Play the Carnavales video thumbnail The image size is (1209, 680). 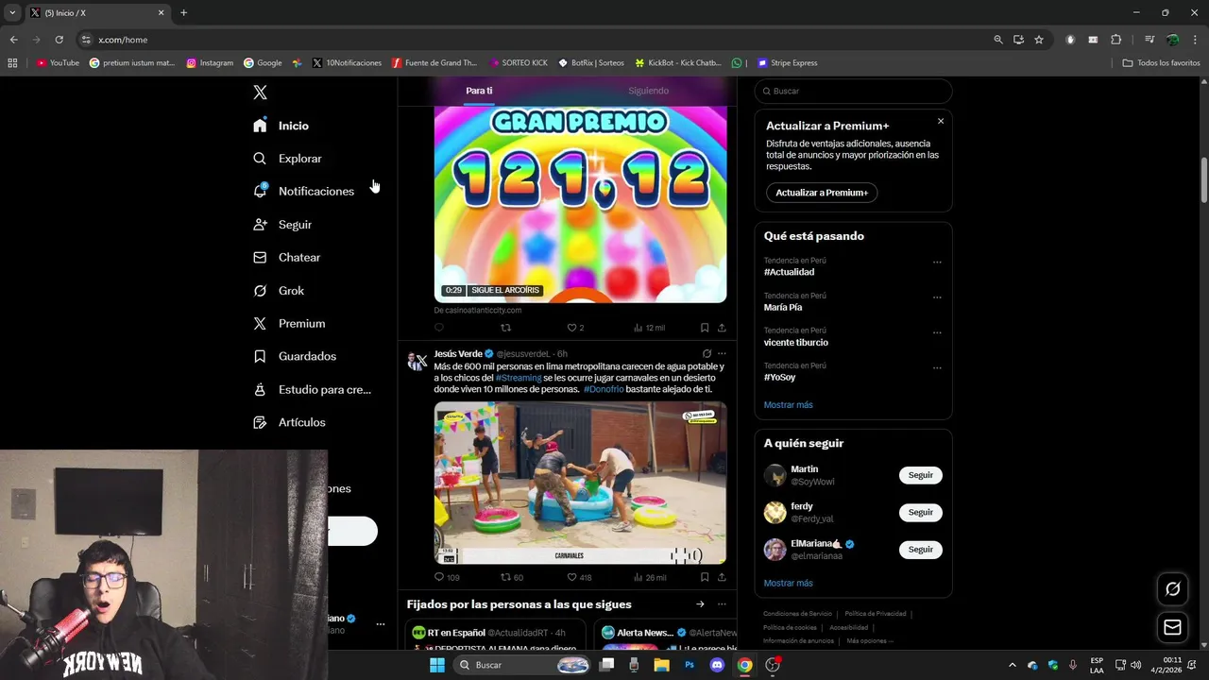(580, 483)
